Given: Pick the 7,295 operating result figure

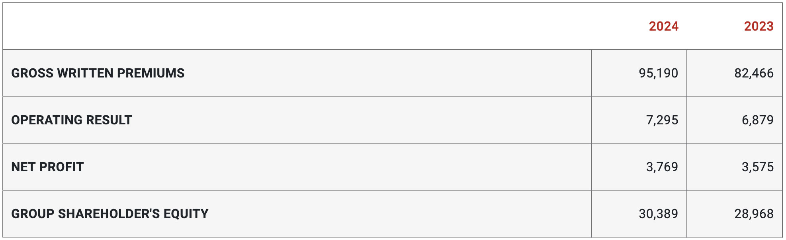Looking at the screenshot, I should coord(662,120).
